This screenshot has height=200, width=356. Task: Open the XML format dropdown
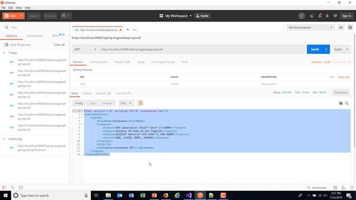126,103
